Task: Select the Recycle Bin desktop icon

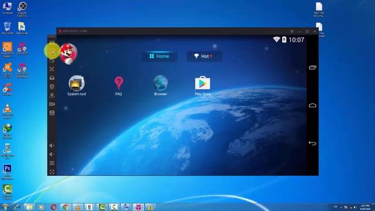Action: coord(7,28)
